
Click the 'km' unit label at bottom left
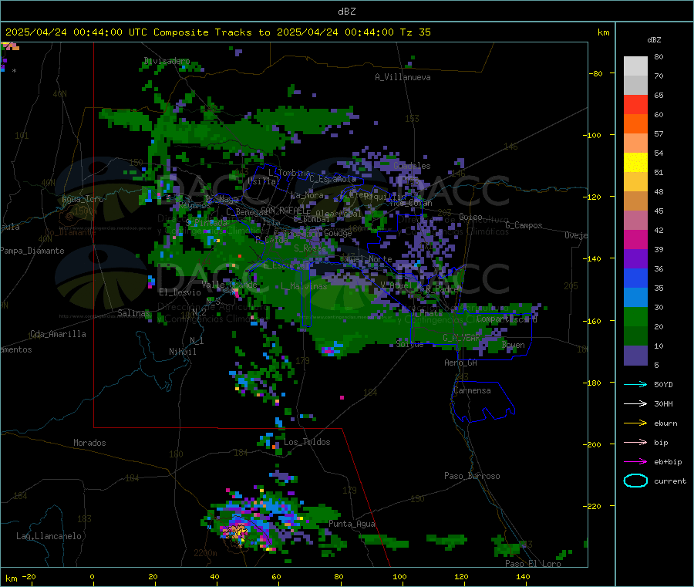[11, 579]
